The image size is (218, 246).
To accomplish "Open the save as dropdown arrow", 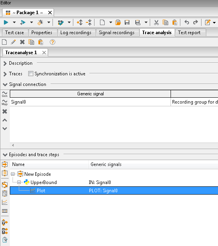I will pos(146,22).
